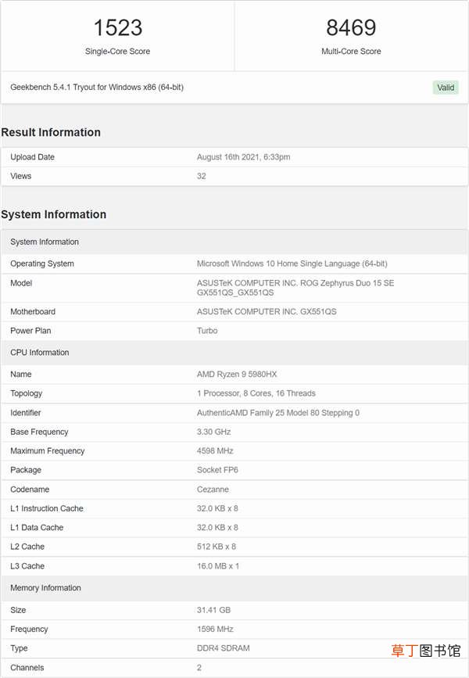Click the green Valid badge

[446, 88]
